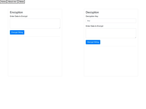The image size is (146, 109).
Task: Click the Encryption heading text
Action: 16,12
